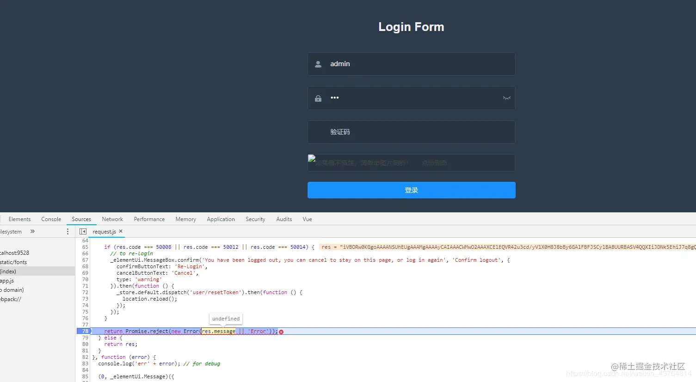The image size is (696, 382).
Task: Select the Sources tab
Action: 81,219
